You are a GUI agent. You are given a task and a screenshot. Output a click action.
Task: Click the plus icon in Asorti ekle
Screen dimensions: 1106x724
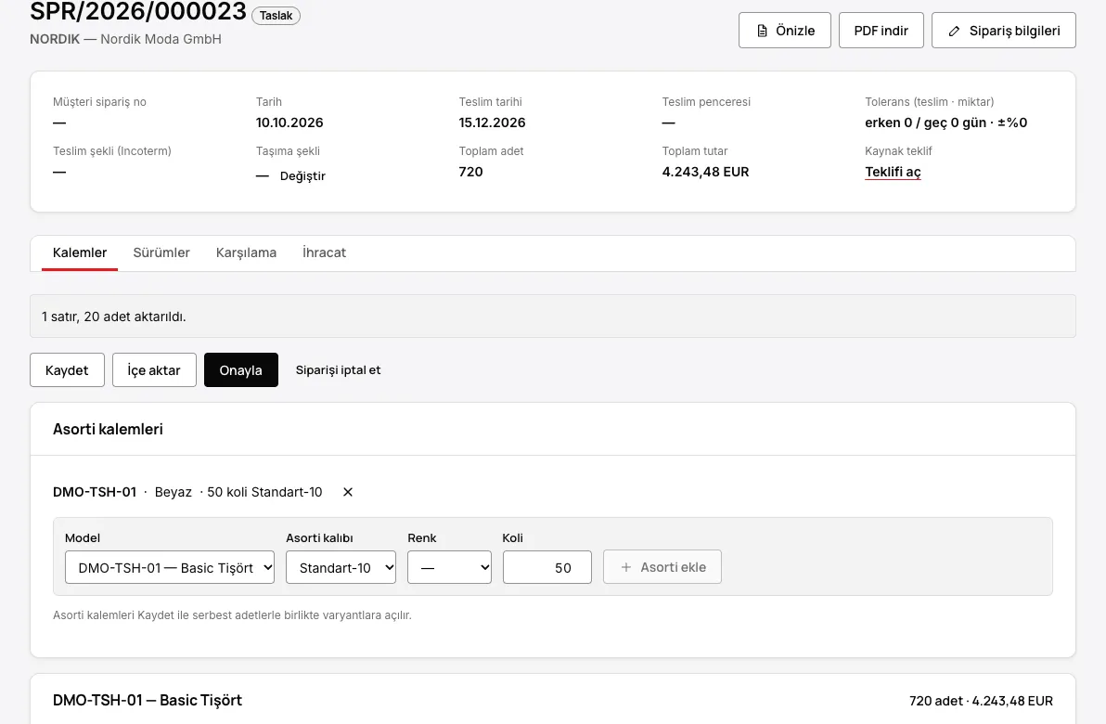[x=625, y=567]
